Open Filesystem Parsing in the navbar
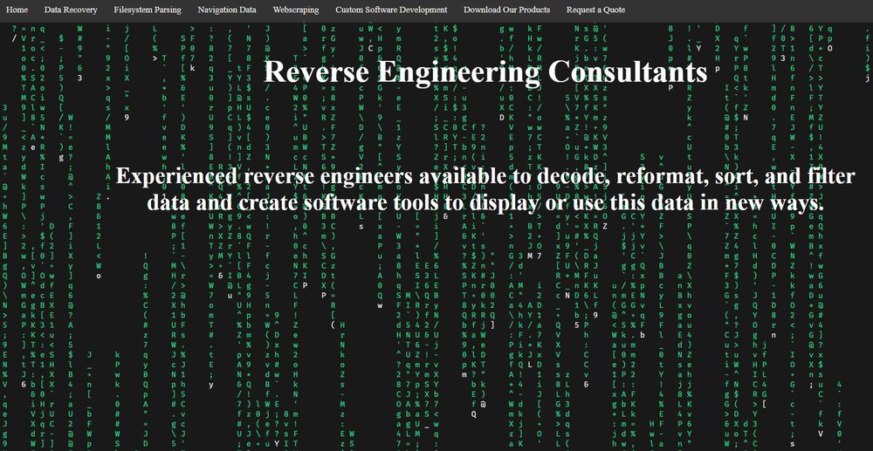This screenshot has height=451, width=873. pyautogui.click(x=148, y=10)
